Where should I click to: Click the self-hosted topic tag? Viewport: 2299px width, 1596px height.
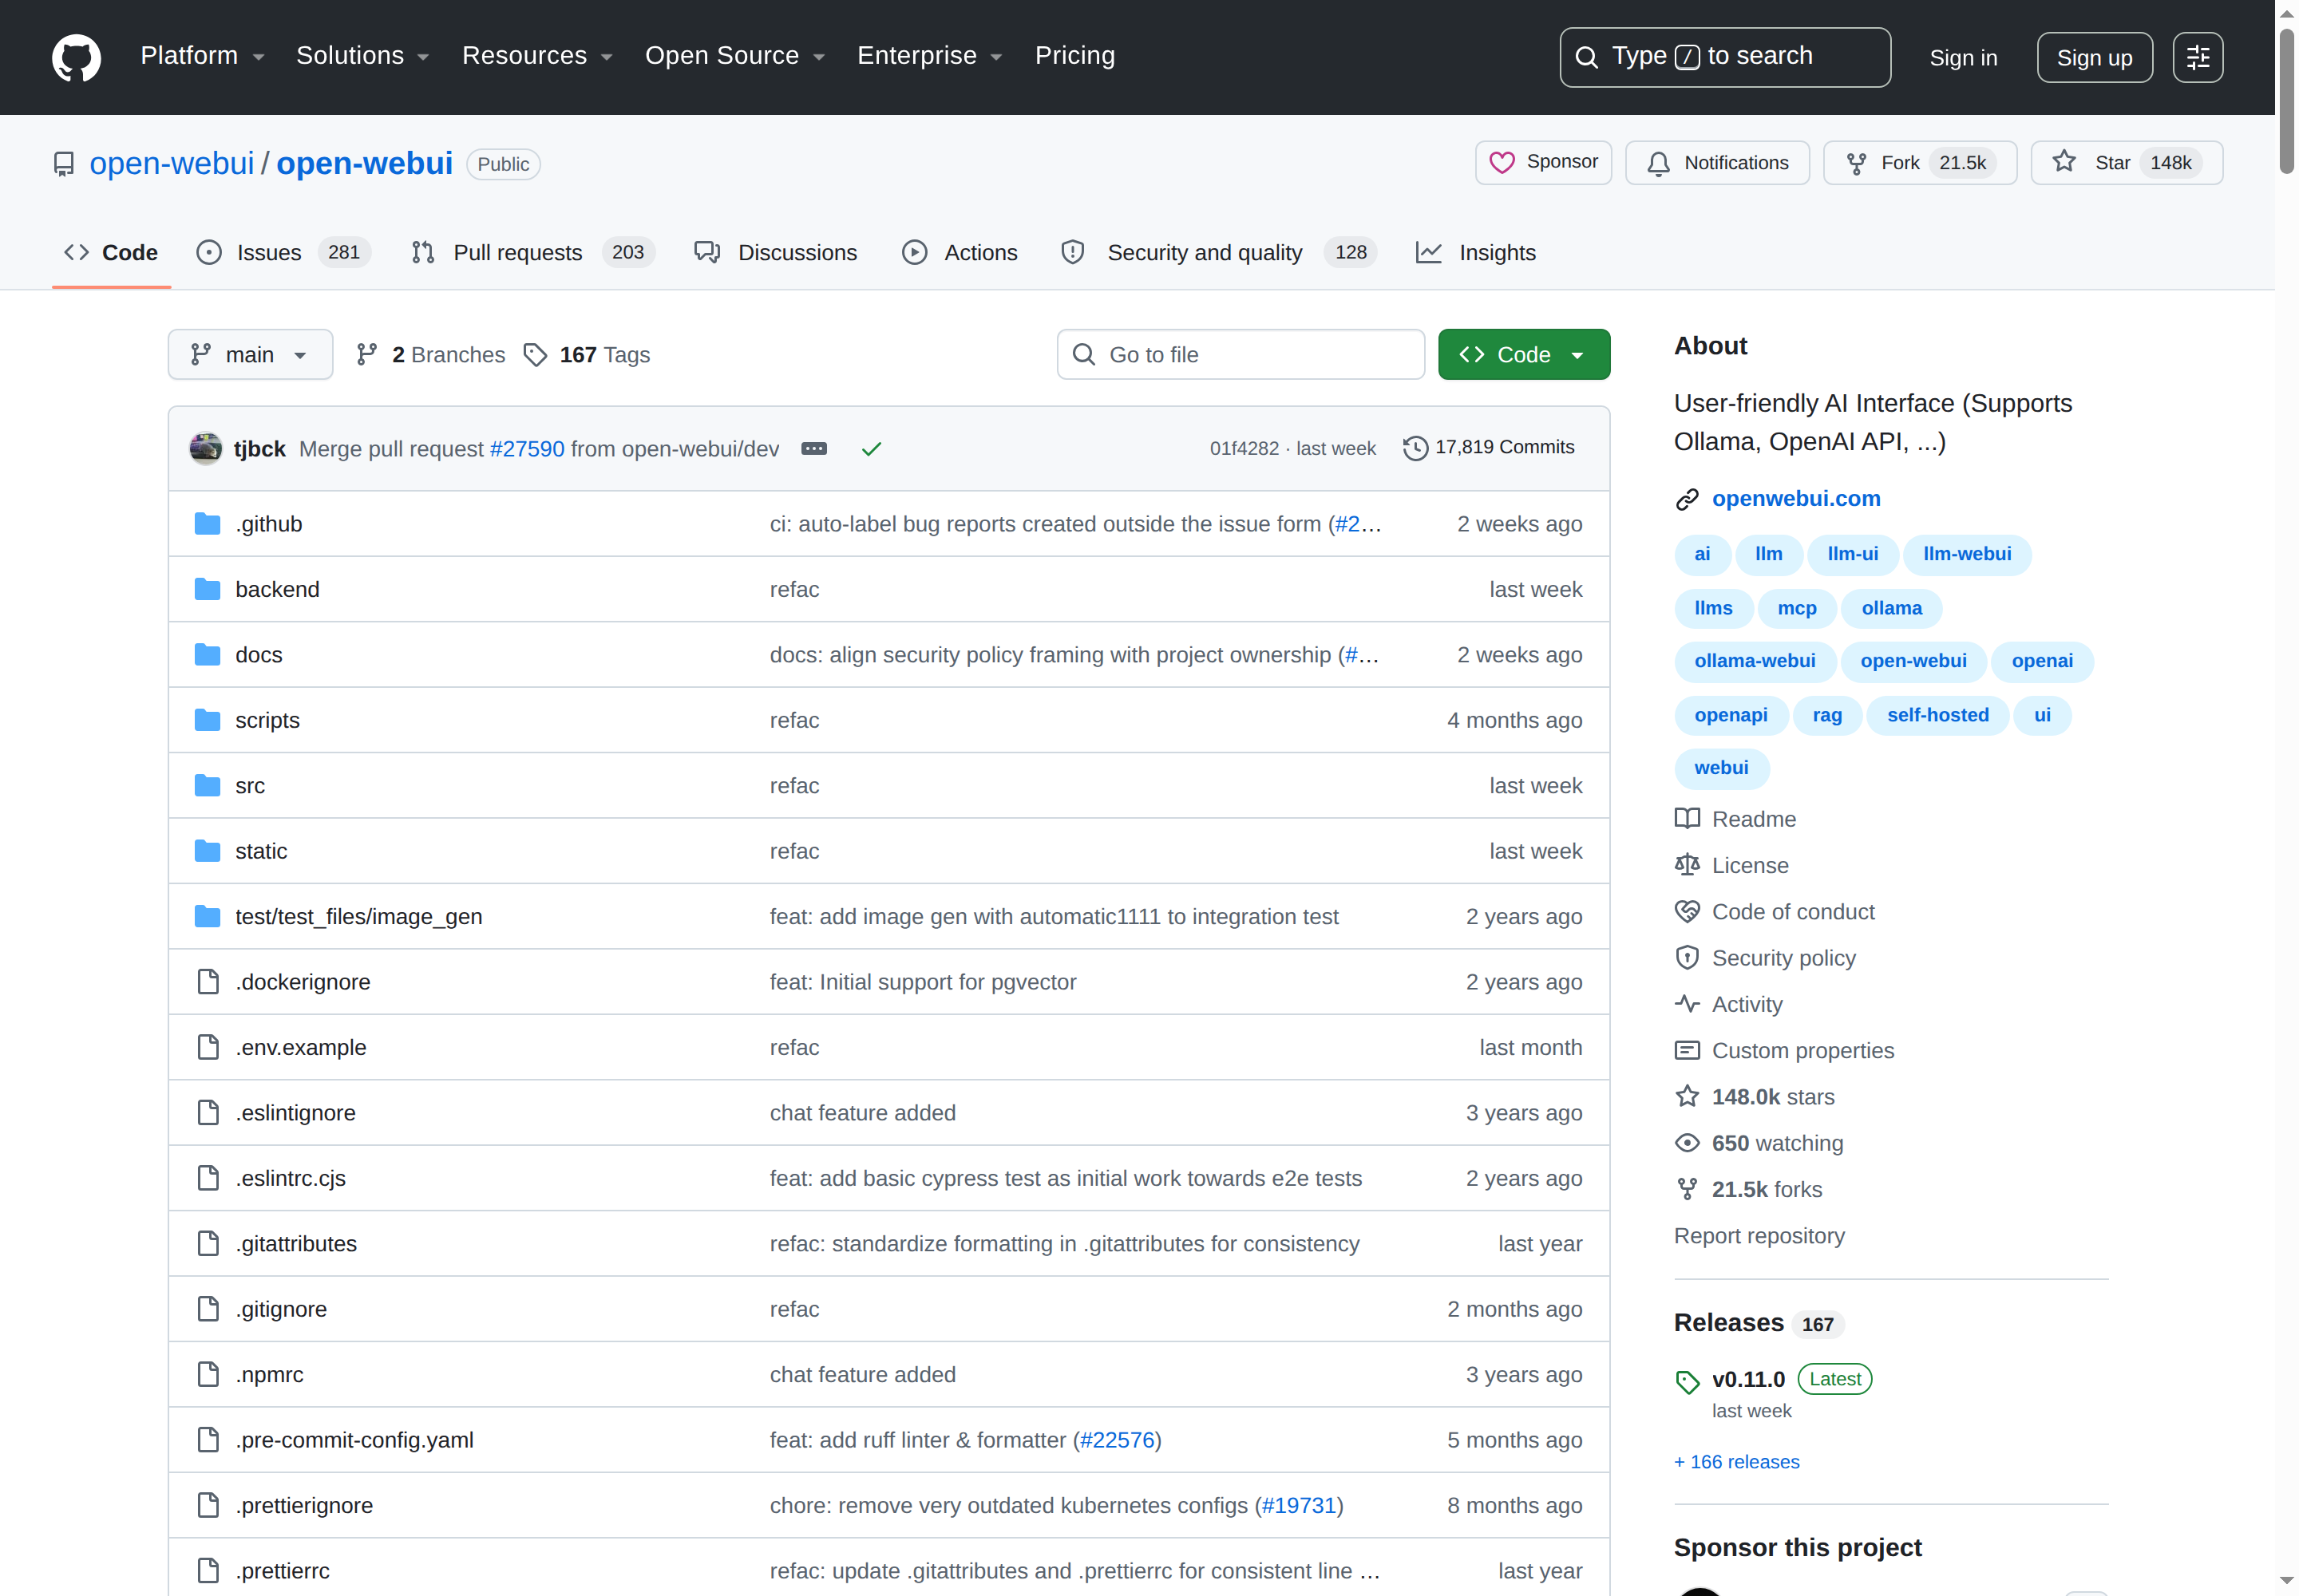coord(1937,716)
